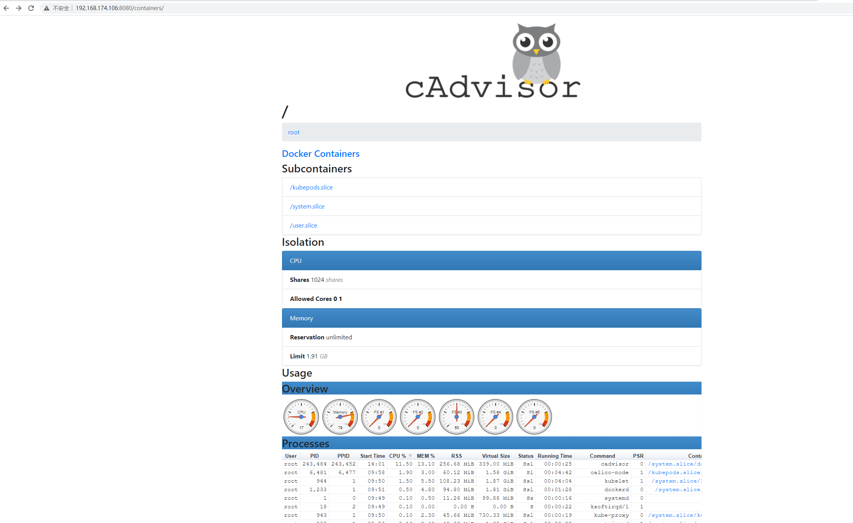This screenshot has height=523, width=853.
Task: Click the 13.10 MEM % value
Action: click(426, 464)
